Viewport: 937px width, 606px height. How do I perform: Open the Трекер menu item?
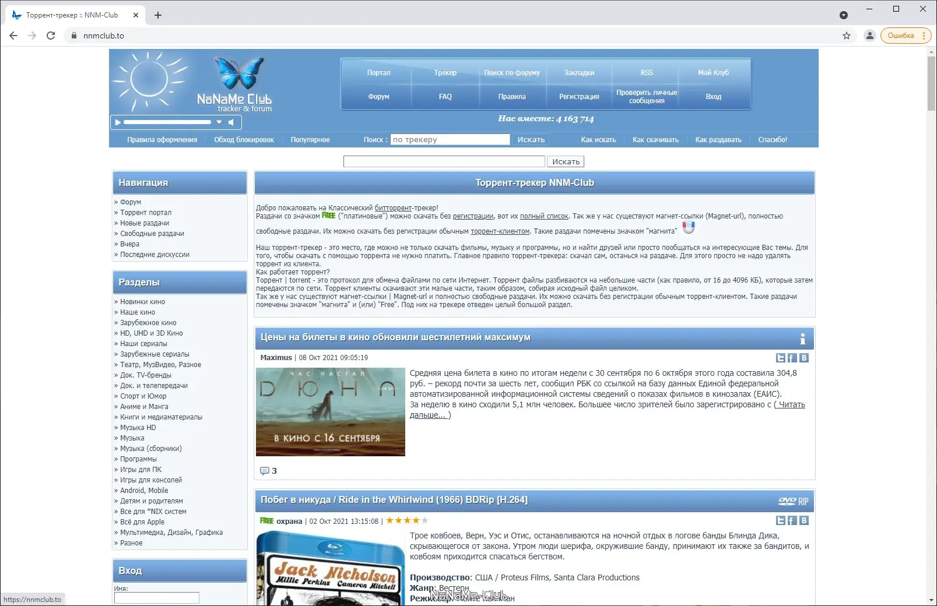[x=445, y=73]
